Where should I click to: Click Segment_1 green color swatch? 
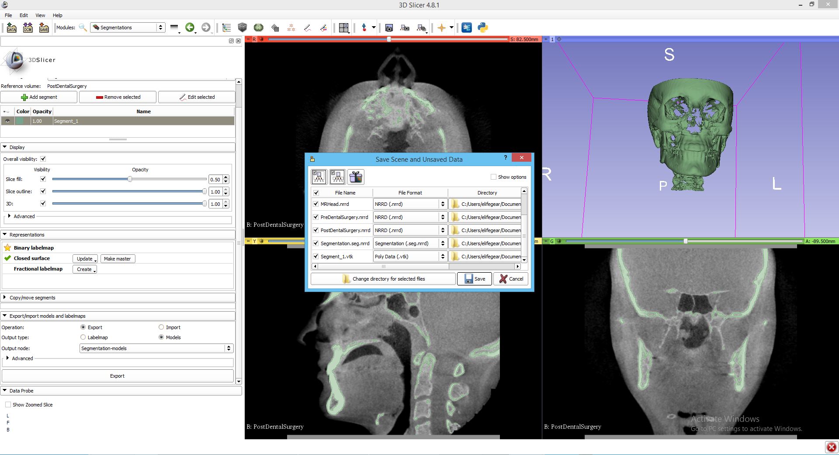click(20, 121)
